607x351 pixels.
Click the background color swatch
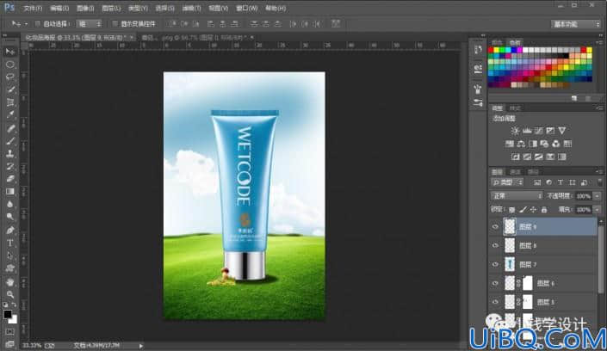pos(13,320)
